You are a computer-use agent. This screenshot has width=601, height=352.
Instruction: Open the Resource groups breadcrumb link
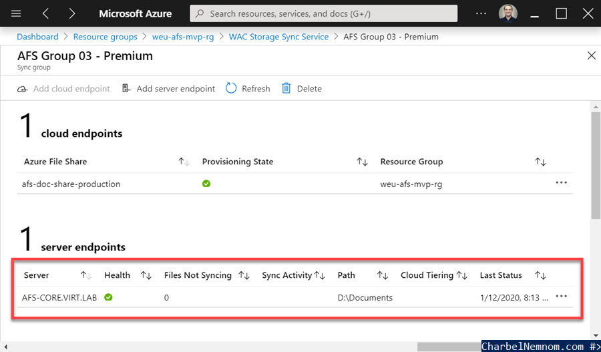tap(105, 37)
